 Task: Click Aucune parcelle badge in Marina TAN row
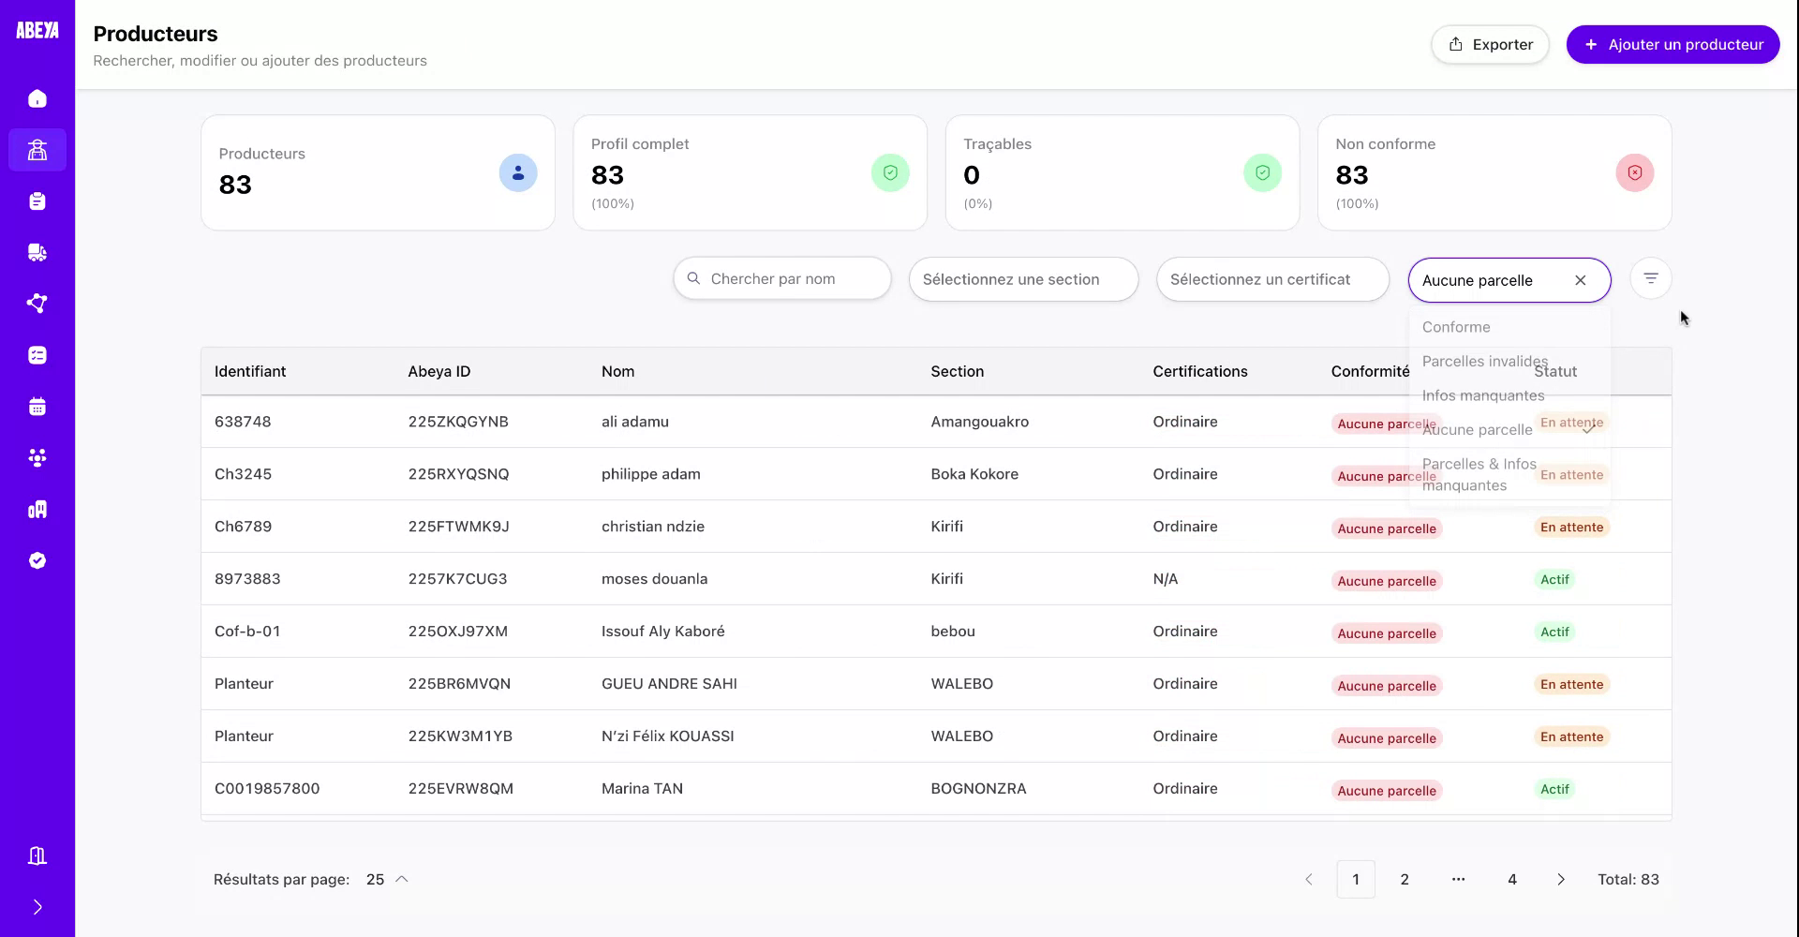[1387, 791]
